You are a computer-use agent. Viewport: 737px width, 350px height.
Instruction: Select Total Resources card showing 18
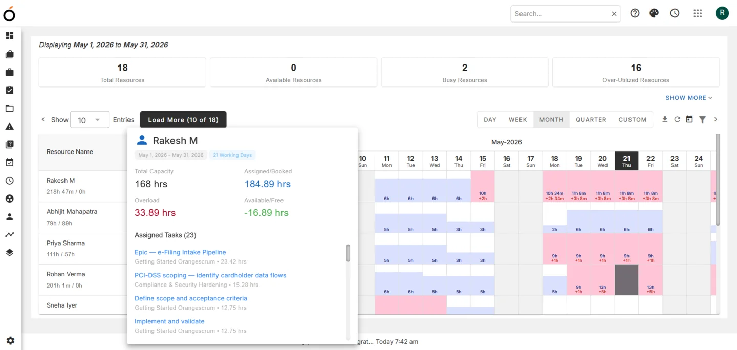point(122,72)
